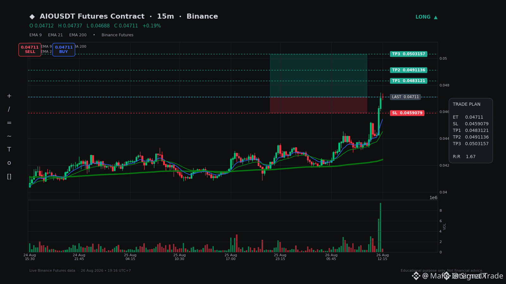The height and width of the screenshot is (284, 506).
Task: Click the 0.048 price axis label
Action: tap(444, 86)
